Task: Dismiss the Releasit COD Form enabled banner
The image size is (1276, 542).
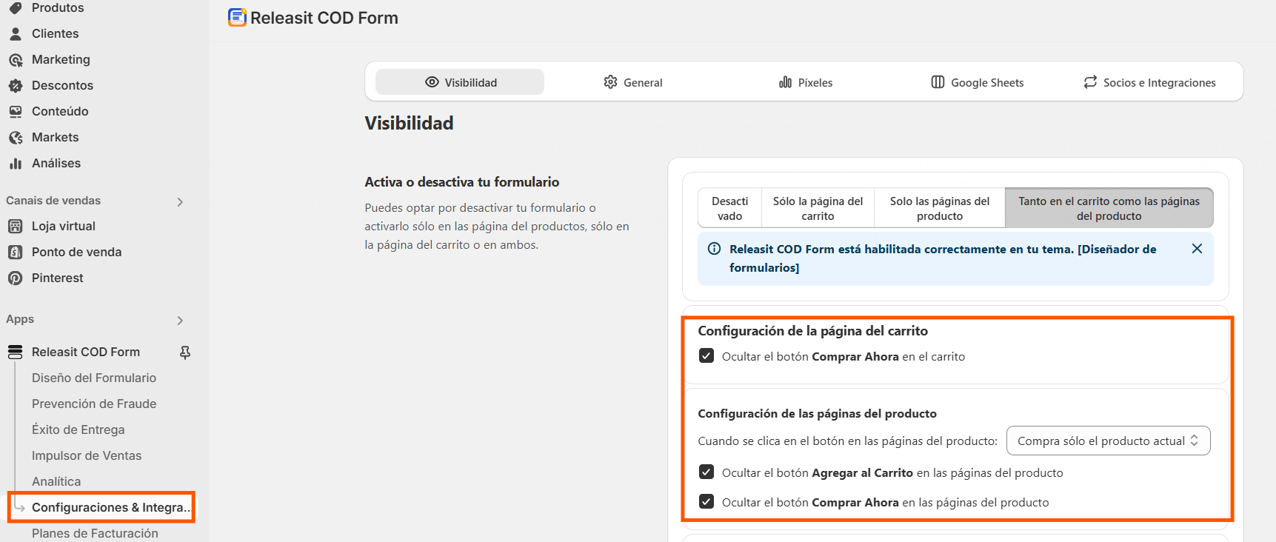Action: [x=1197, y=249]
